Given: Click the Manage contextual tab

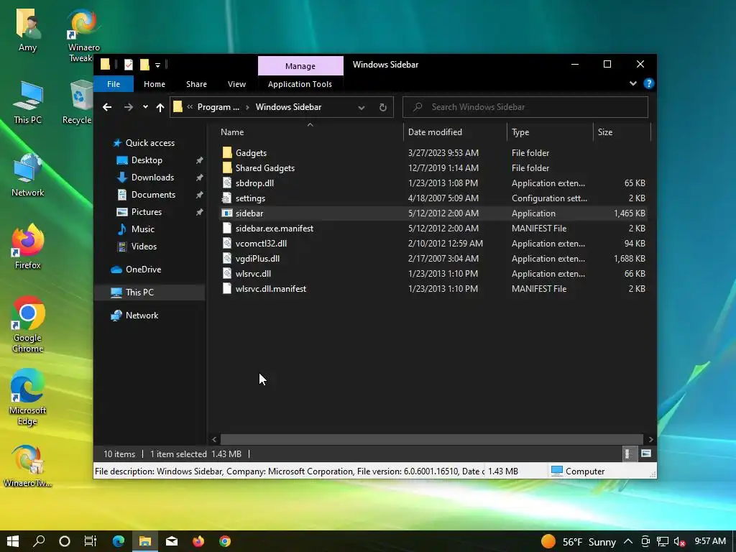Looking at the screenshot, I should (x=300, y=65).
